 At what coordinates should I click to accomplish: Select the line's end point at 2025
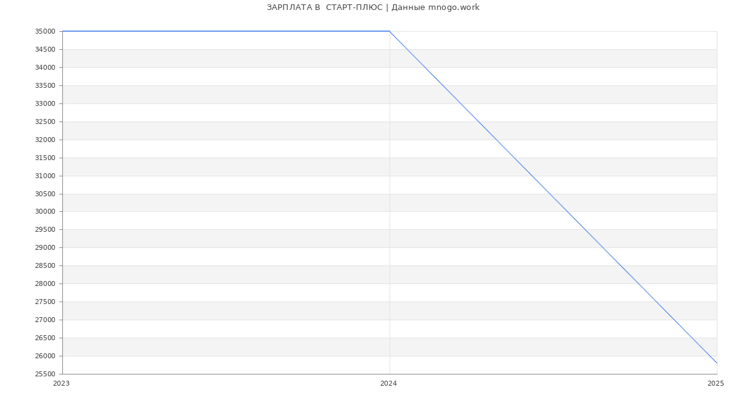coord(717,363)
